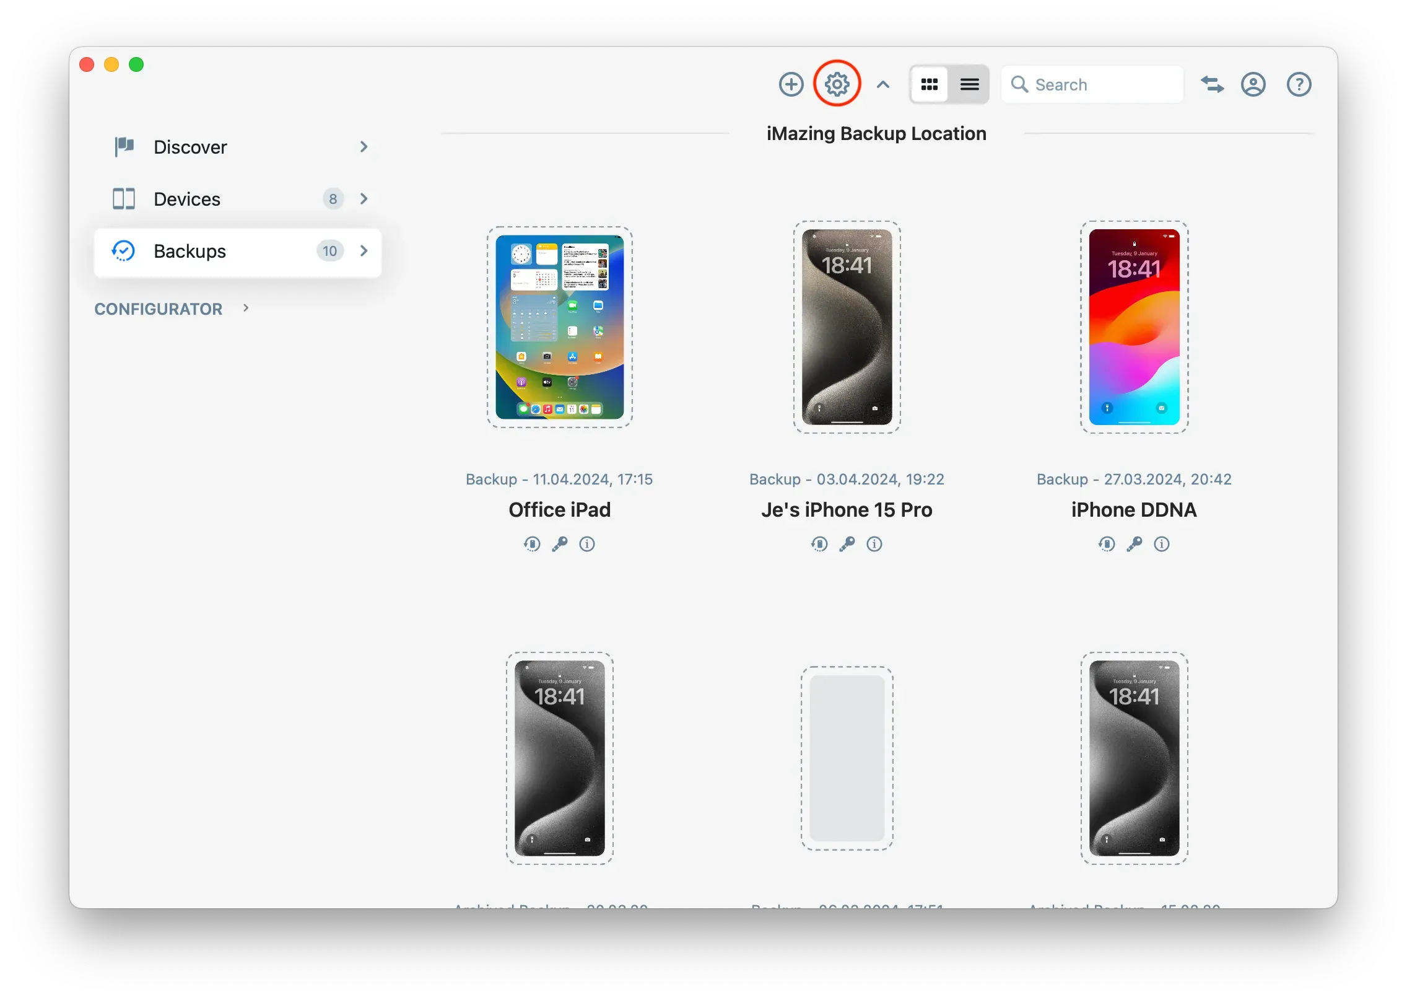Viewport: 1407px width, 1000px height.
Task: Enable grid view layout
Action: point(930,84)
